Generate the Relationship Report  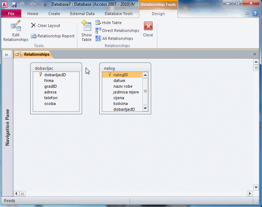click(53, 36)
